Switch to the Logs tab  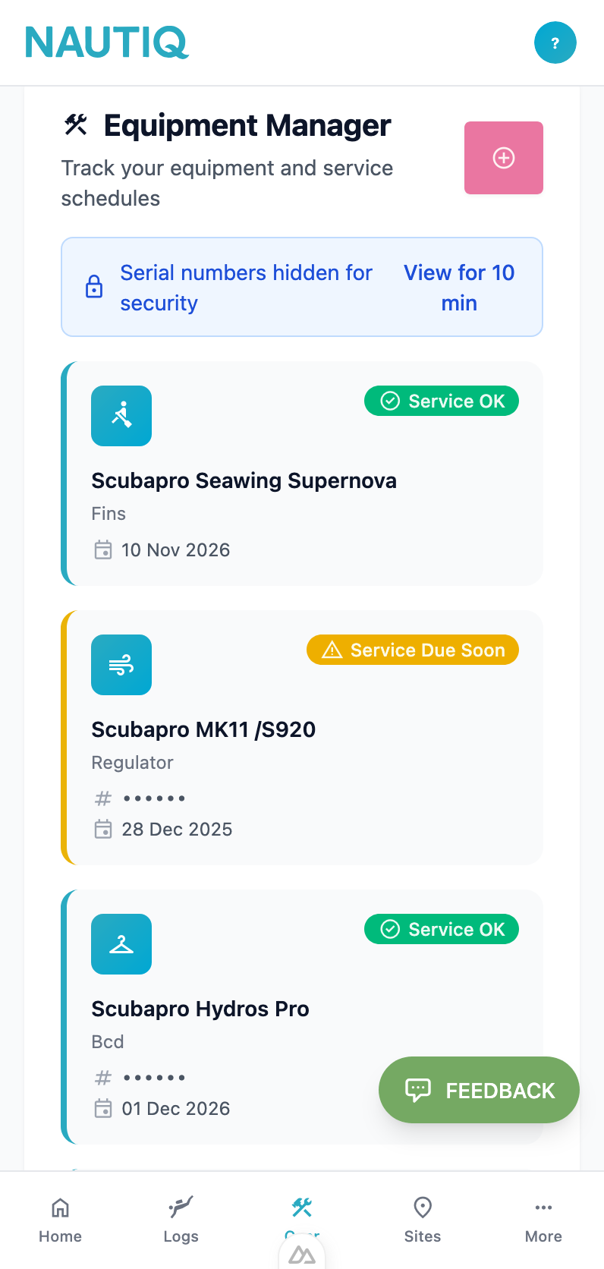(x=181, y=1219)
